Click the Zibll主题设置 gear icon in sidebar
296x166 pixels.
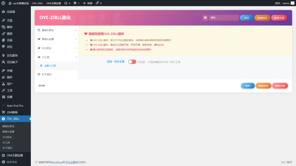tap(3, 155)
